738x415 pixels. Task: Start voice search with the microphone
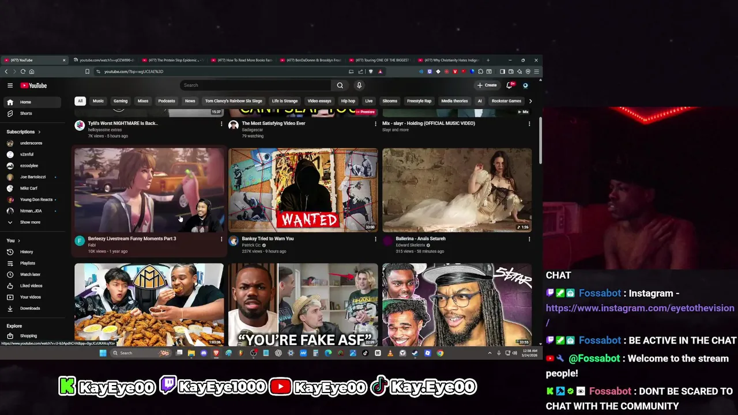click(359, 85)
